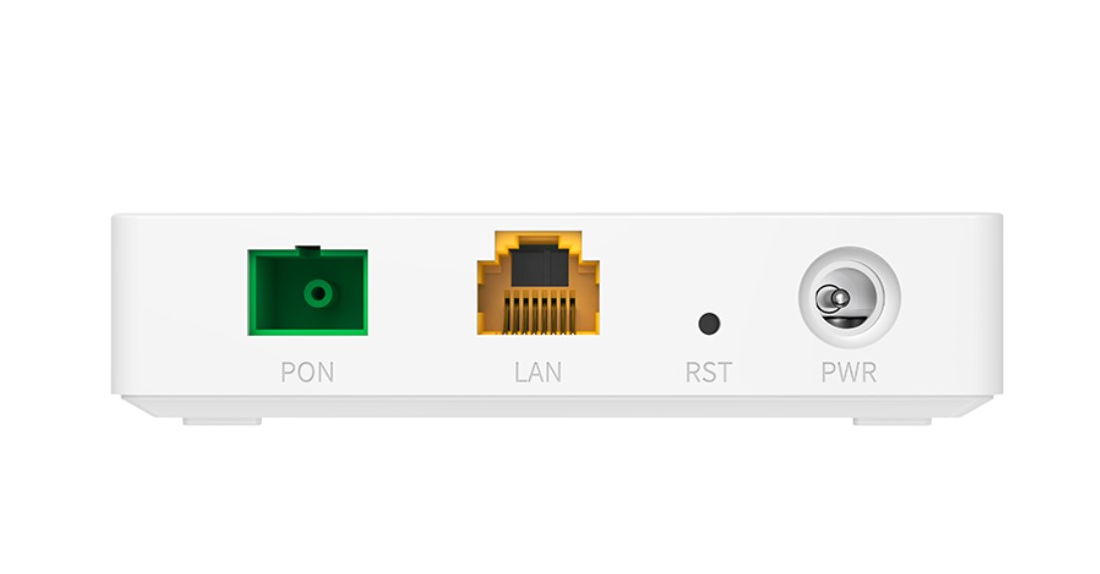Click the metal center pin of the power jack
Viewport: 1100px width, 574px height.
click(833, 299)
